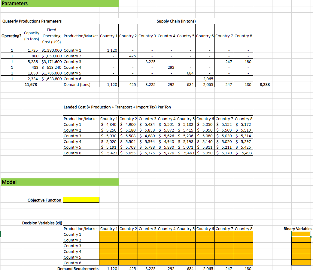Image resolution: width=313 pixels, height=270 pixels.
Task: Select Country 3 capacity cell showing 5,286
Action: 31,62
